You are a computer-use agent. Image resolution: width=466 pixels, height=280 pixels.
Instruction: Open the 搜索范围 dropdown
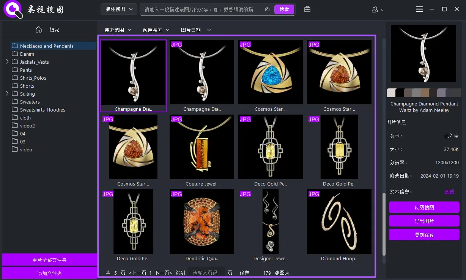(118, 29)
